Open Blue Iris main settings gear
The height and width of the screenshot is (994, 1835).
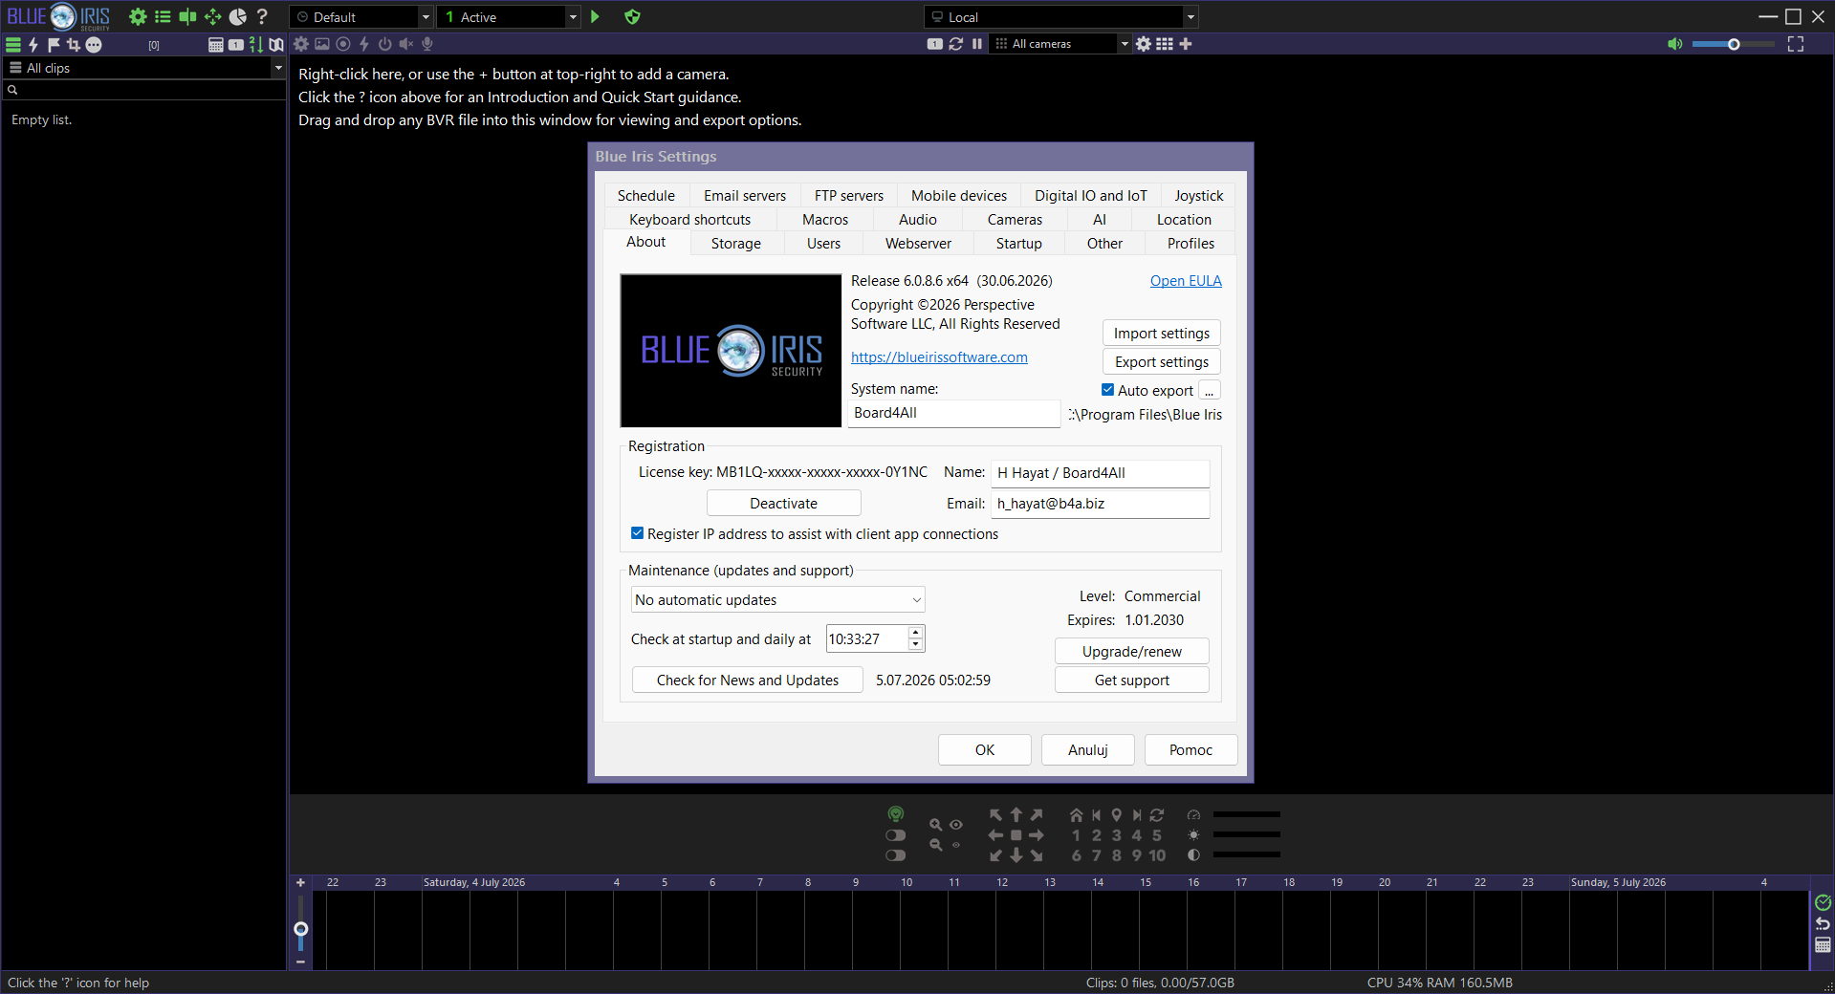(138, 16)
